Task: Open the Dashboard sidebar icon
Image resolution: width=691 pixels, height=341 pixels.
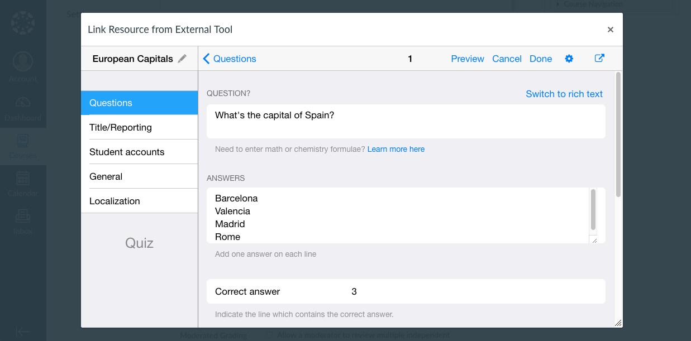Action: [x=23, y=103]
